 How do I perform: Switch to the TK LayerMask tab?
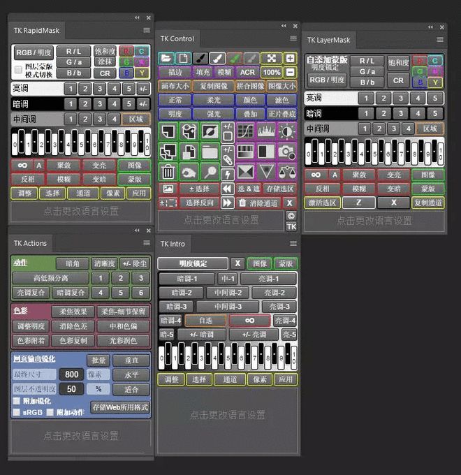click(x=328, y=40)
